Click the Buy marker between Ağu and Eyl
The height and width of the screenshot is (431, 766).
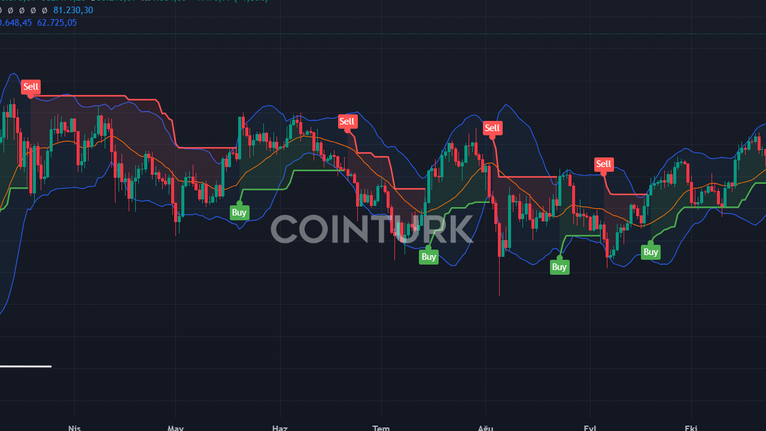tap(559, 267)
